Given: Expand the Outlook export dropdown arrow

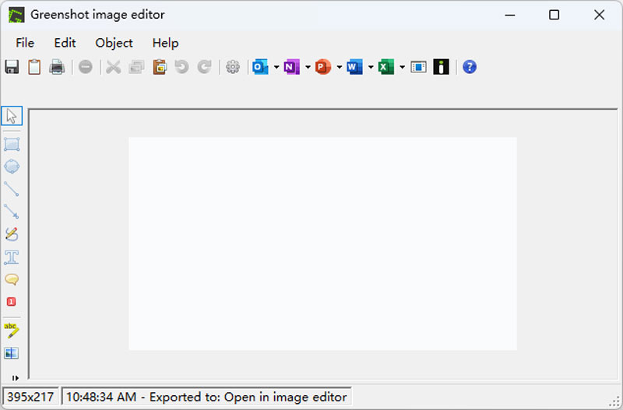Looking at the screenshot, I should coord(276,68).
